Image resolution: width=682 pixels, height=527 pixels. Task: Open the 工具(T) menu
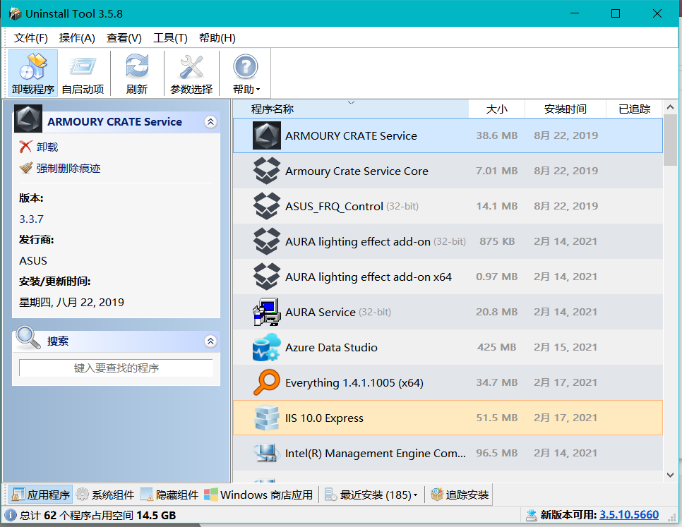(170, 38)
